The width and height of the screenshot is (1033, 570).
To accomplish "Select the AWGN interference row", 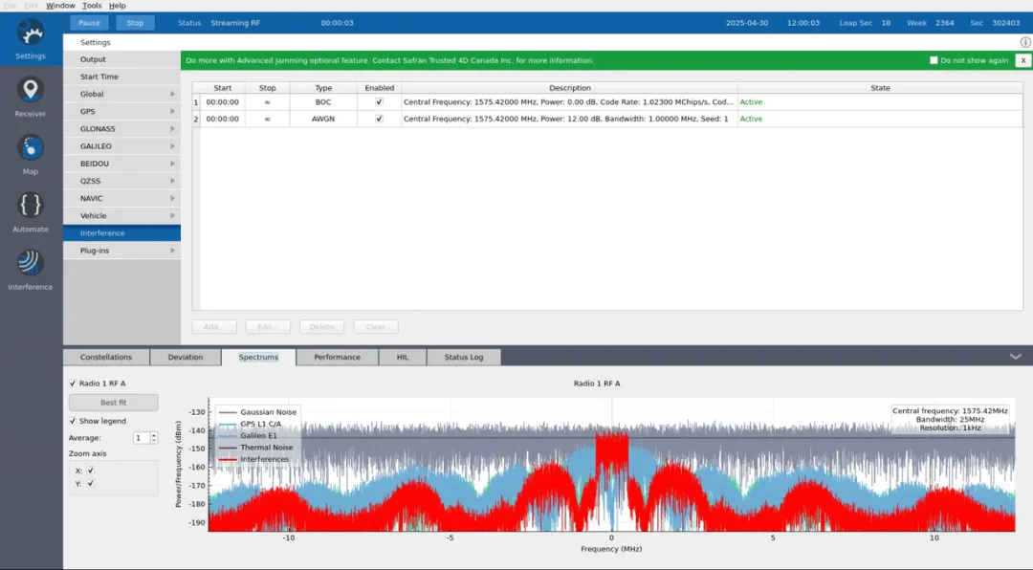I will 607,120.
